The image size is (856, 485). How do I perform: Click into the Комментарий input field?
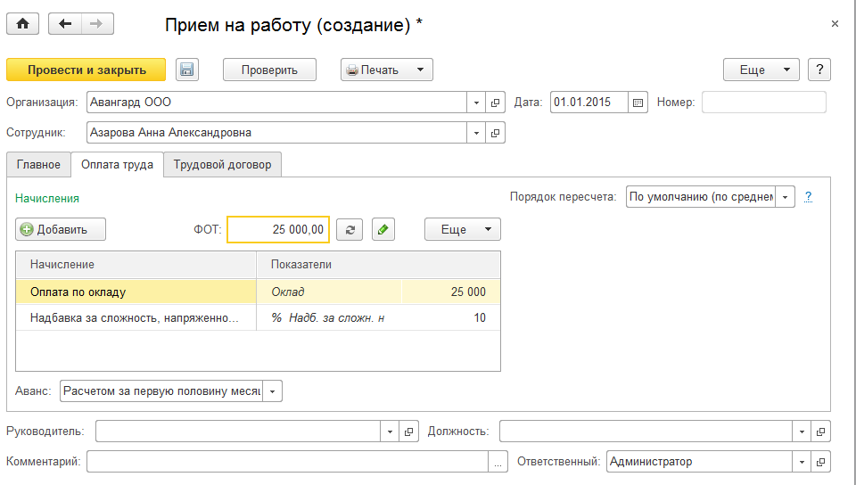tap(287, 462)
